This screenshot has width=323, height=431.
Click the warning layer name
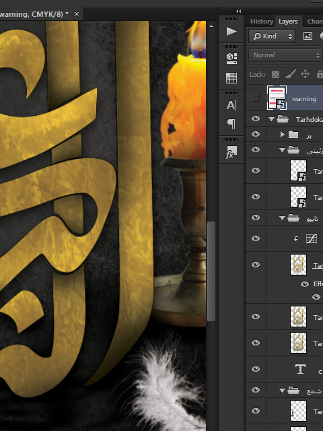(303, 99)
